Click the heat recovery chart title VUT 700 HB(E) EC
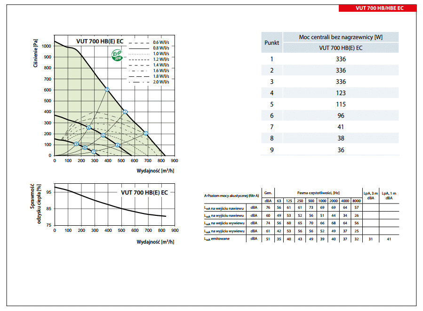423x311 pixels. tap(144, 192)
